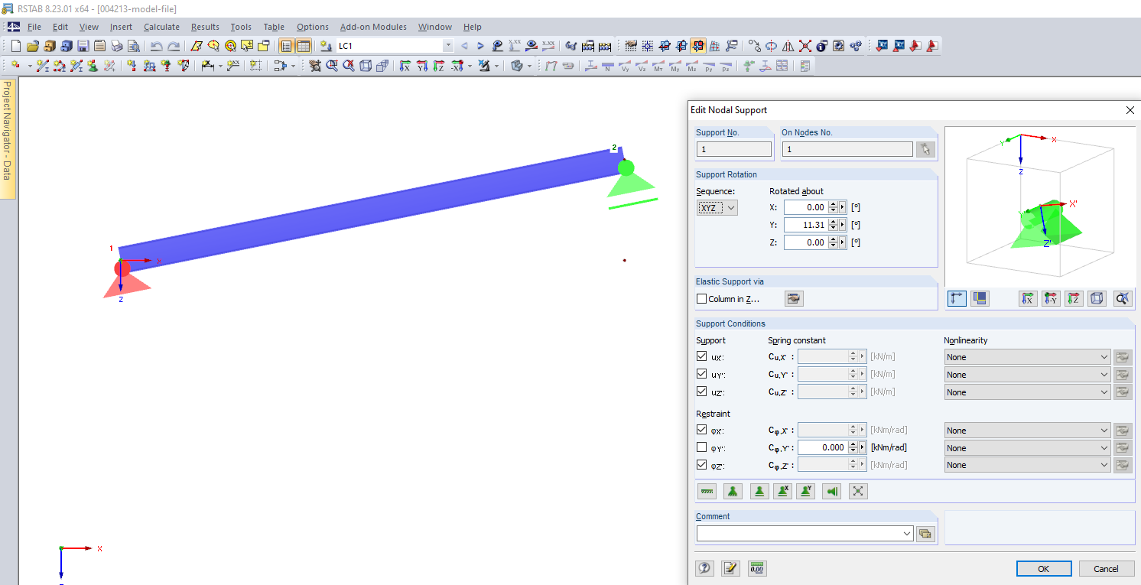Open the load case LC1 dropdown
1141x585 pixels.
(x=449, y=45)
